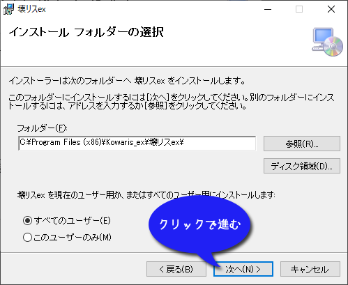Image resolution: width=348 pixels, height=285 pixels.
Task: Click the installer icon in the title bar
Action: click(x=8, y=9)
